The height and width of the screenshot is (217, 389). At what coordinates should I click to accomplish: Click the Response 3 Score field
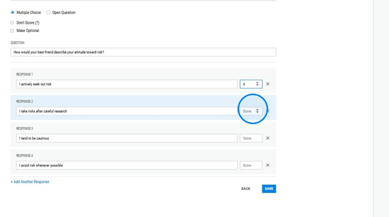[x=251, y=138]
